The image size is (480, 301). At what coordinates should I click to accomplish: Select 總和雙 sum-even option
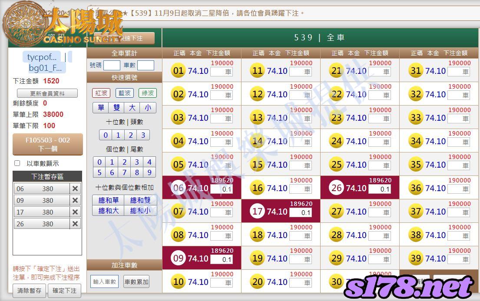140,200
